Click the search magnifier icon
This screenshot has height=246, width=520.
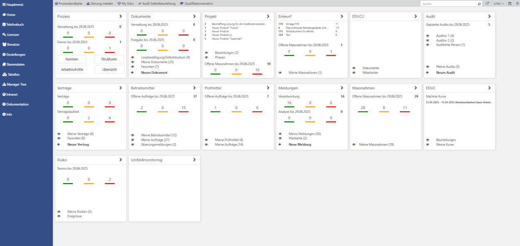click(x=479, y=4)
